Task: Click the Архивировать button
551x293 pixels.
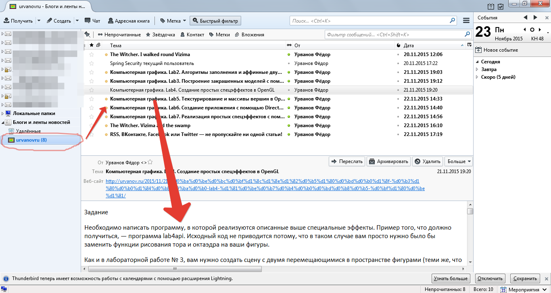Action: click(x=389, y=161)
